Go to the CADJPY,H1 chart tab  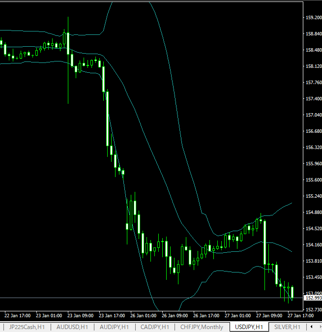pos(155,327)
